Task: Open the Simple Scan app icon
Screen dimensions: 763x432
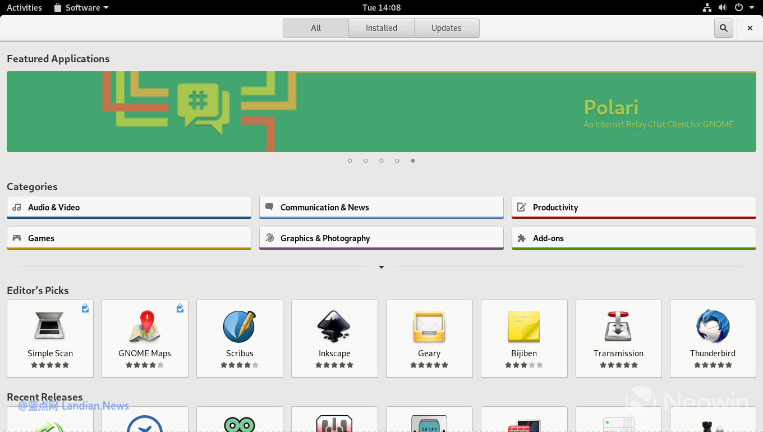Action: click(x=50, y=326)
